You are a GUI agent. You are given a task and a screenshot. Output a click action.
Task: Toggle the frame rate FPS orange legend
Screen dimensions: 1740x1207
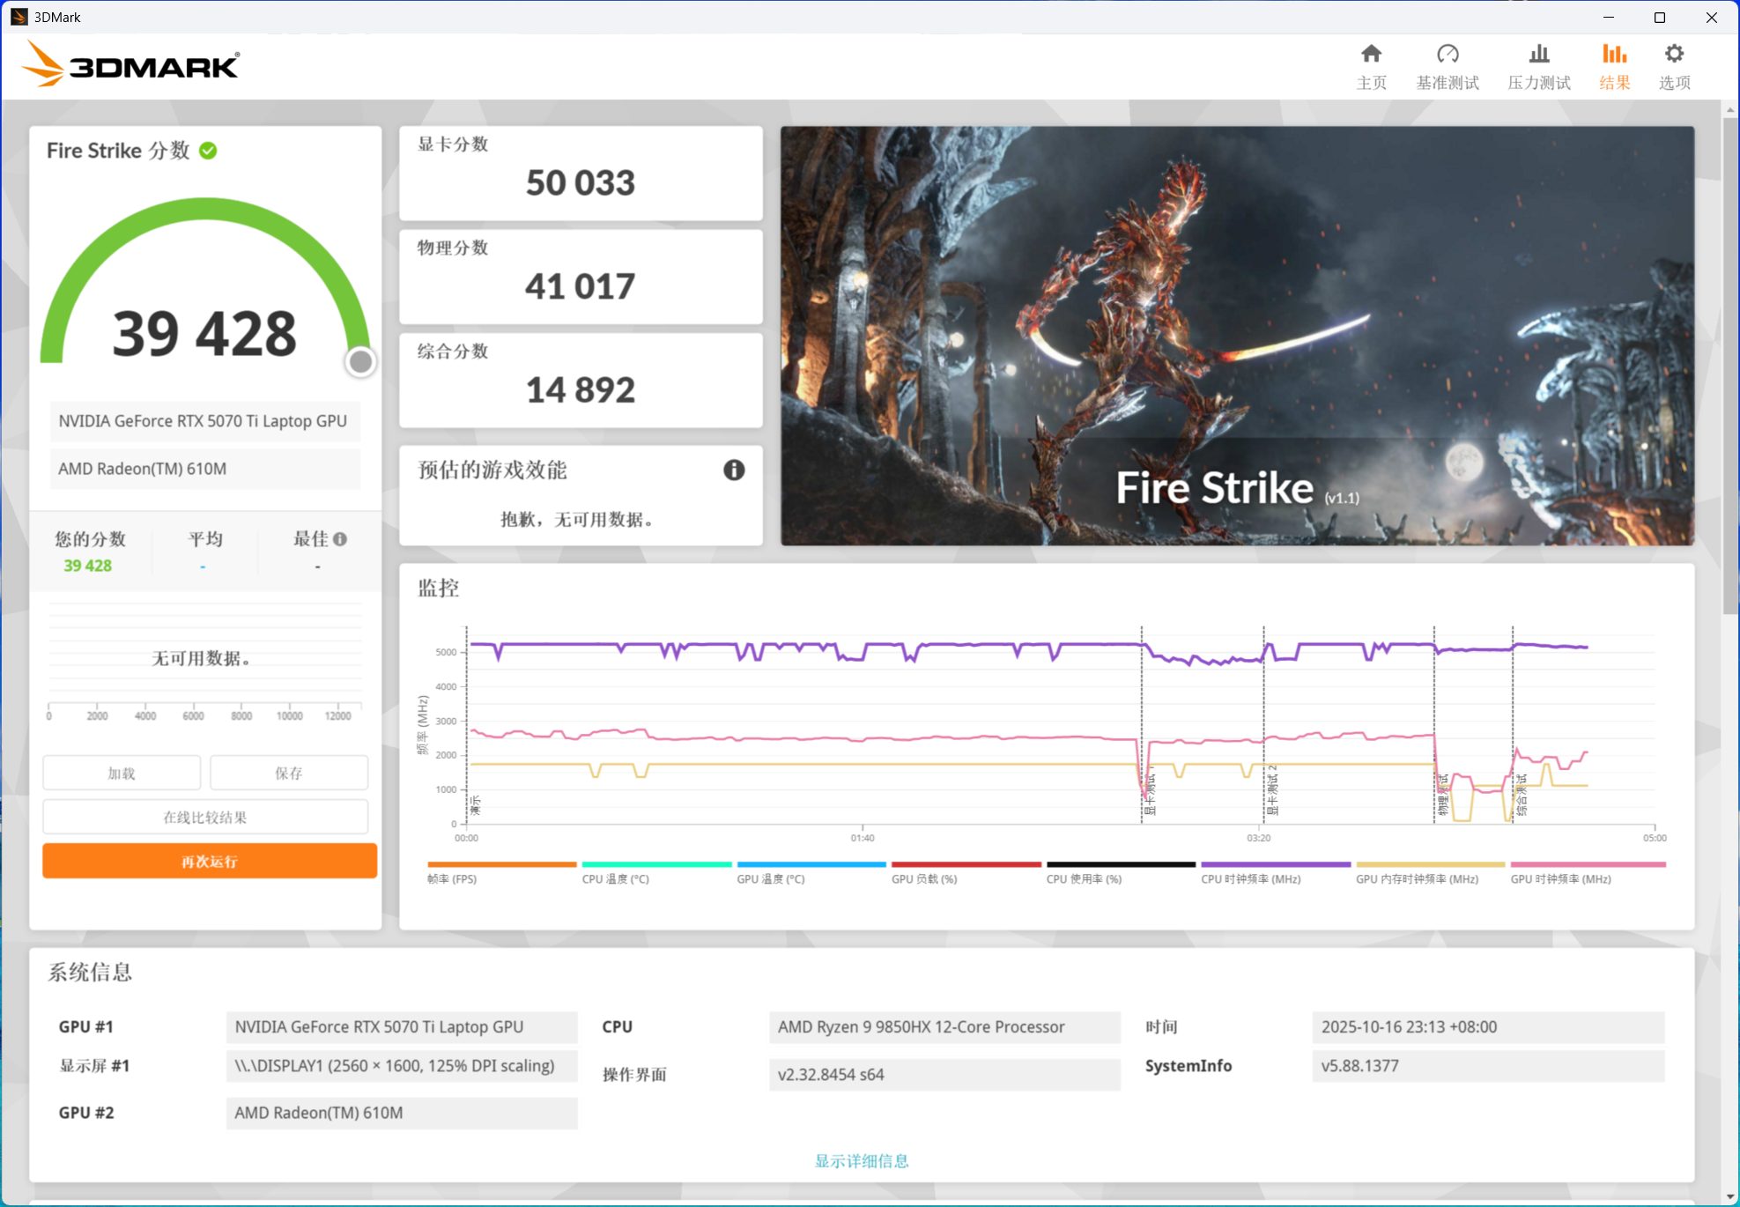[452, 878]
